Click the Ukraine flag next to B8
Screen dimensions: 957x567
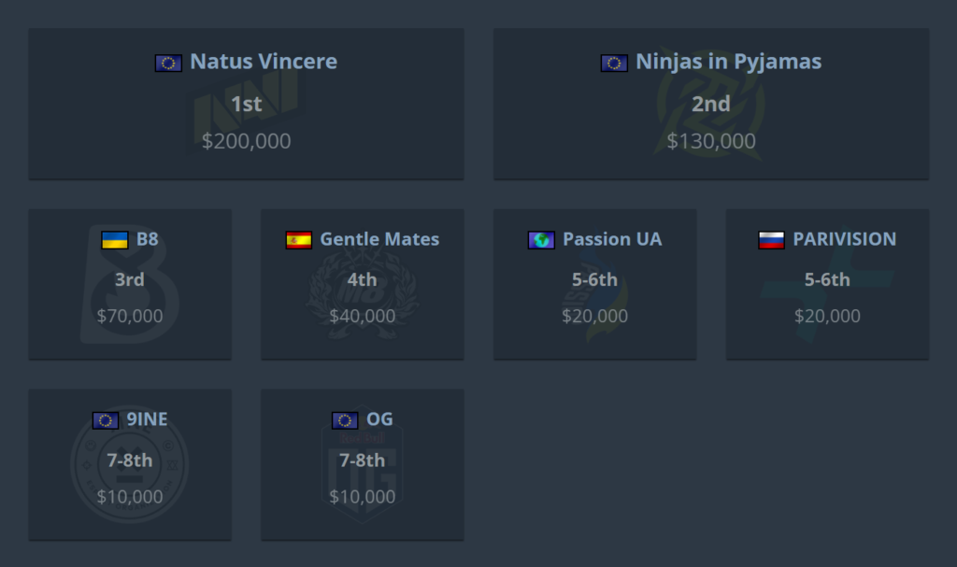[115, 240]
